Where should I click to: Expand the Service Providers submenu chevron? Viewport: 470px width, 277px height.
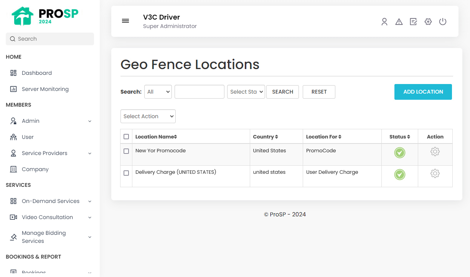(x=90, y=153)
